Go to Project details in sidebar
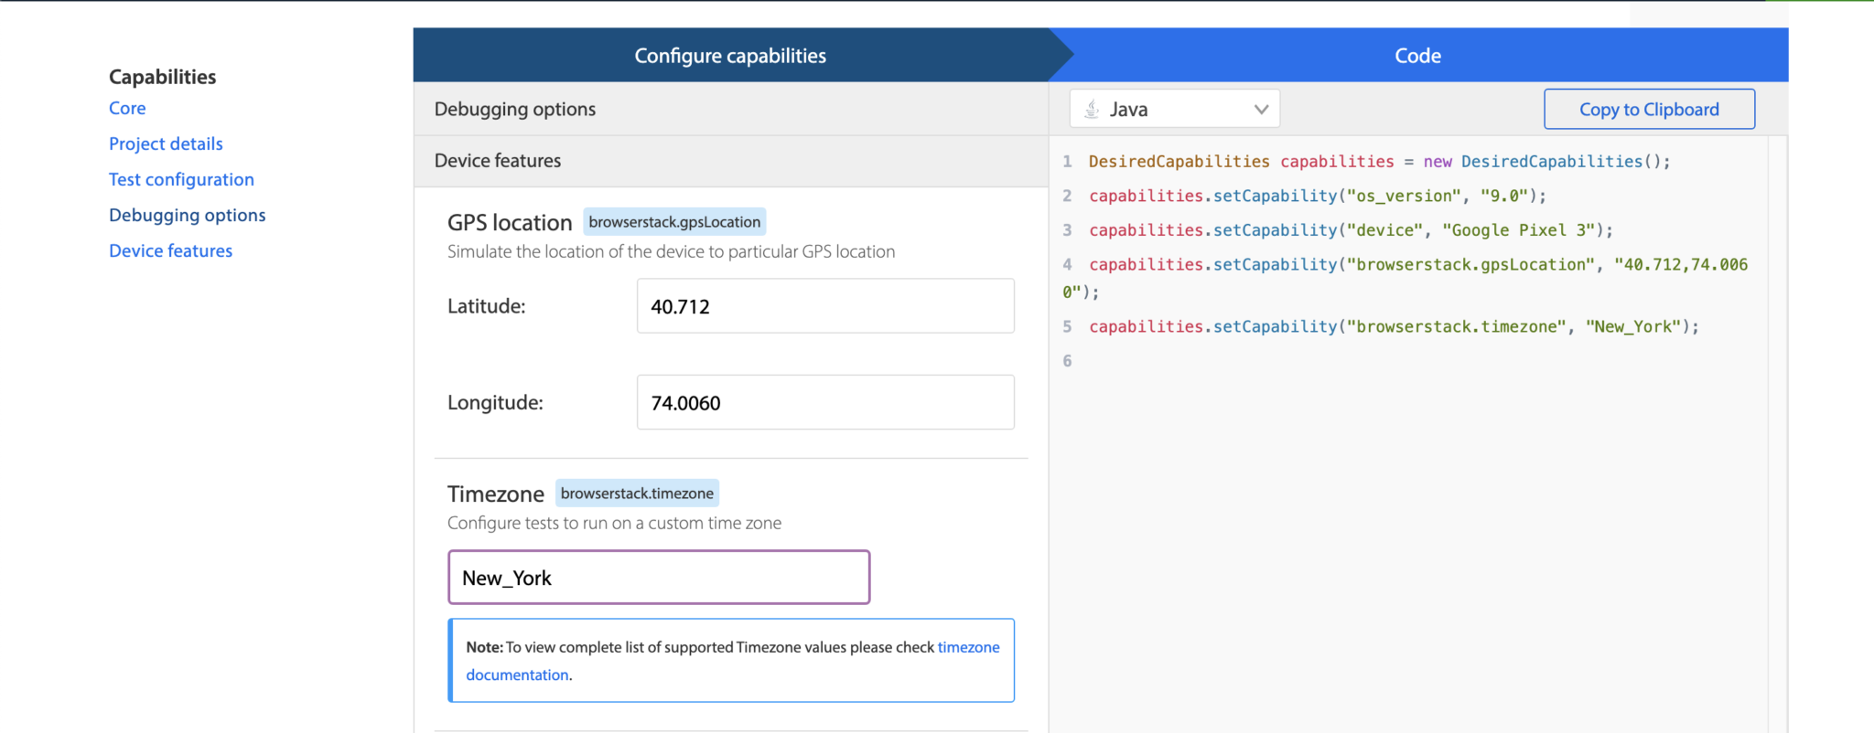The width and height of the screenshot is (1874, 733). point(166,143)
